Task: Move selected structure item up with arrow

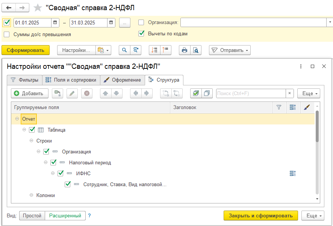Action: coord(106,93)
